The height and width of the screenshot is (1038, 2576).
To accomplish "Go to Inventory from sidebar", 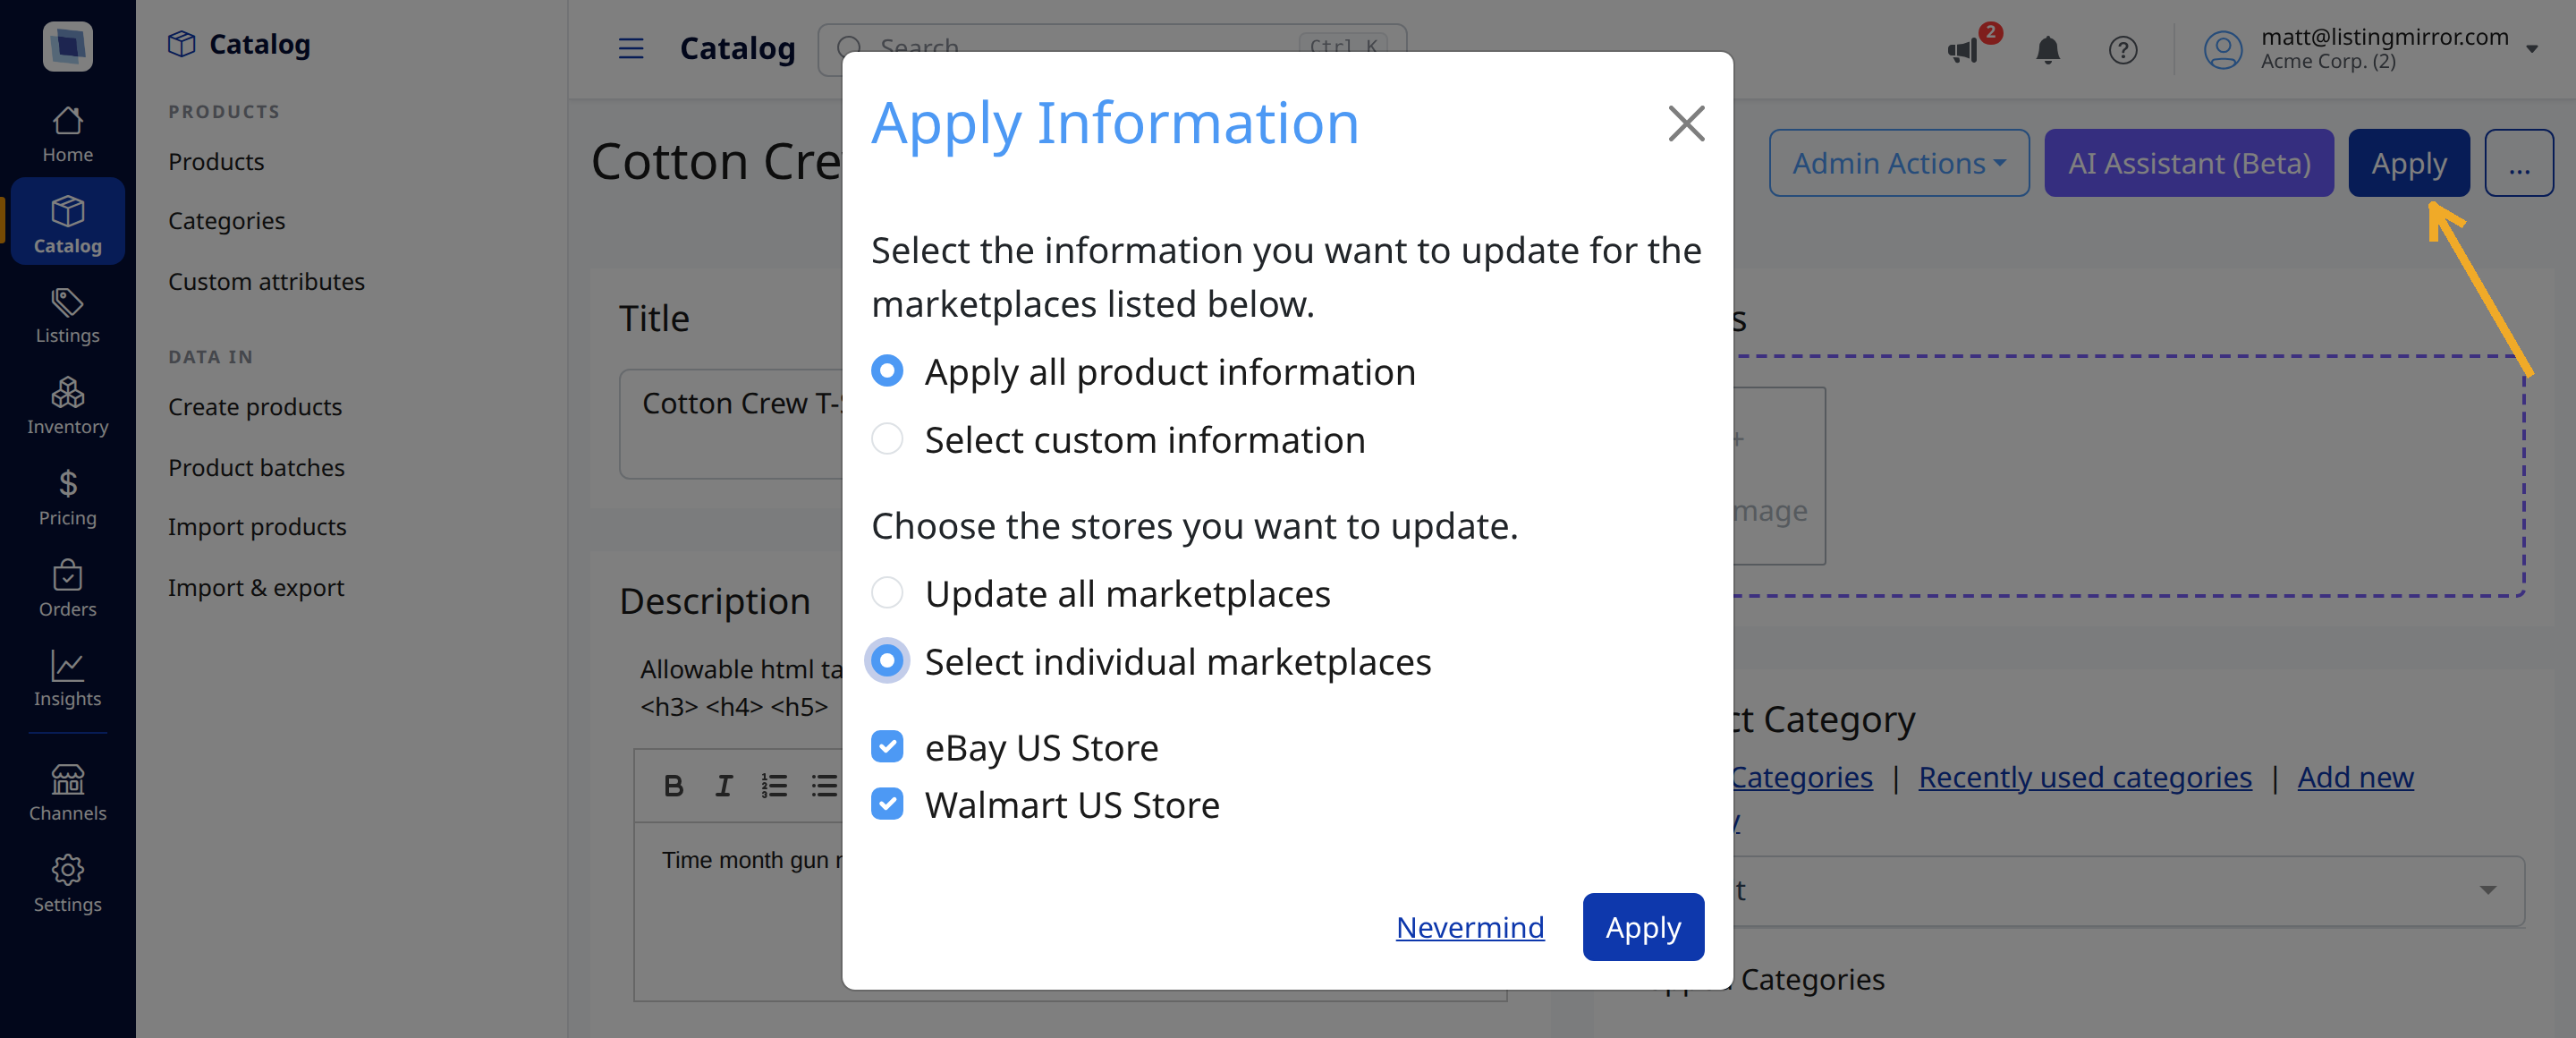I will (67, 406).
